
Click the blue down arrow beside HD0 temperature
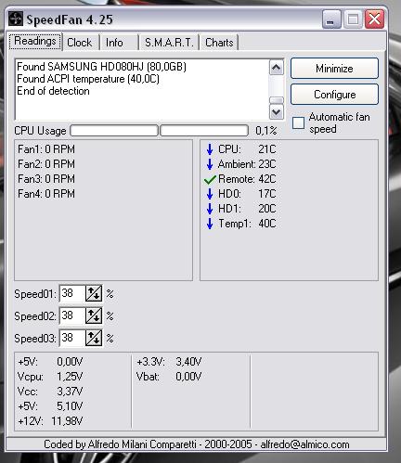(210, 194)
